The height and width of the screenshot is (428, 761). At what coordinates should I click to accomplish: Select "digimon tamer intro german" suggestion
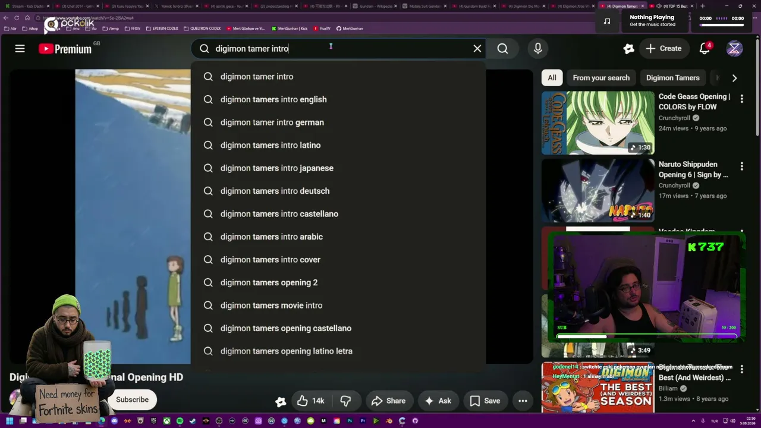coord(338,122)
